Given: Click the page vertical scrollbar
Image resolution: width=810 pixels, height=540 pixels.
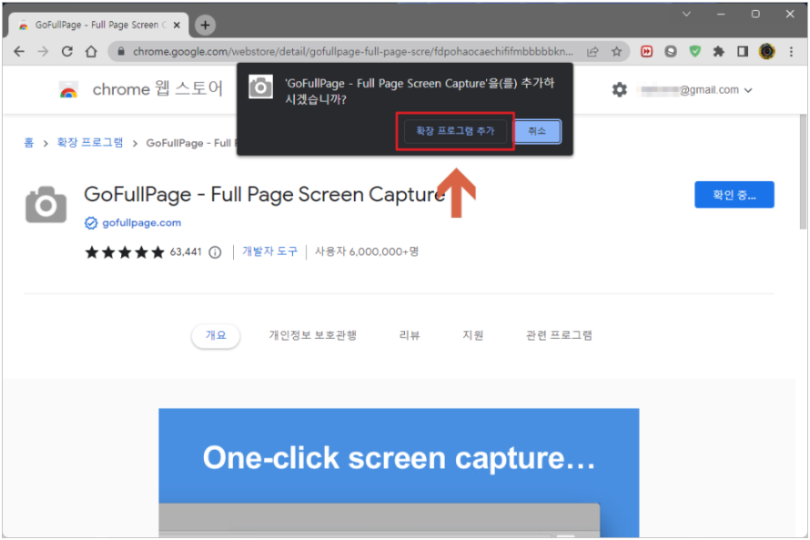Looking at the screenshot, I should [x=803, y=172].
